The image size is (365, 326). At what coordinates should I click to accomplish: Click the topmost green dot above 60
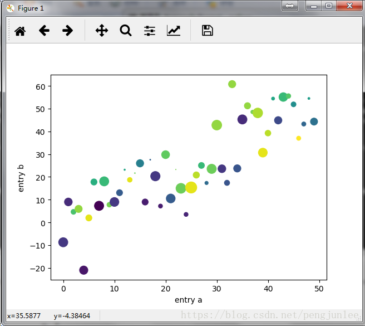tap(232, 84)
